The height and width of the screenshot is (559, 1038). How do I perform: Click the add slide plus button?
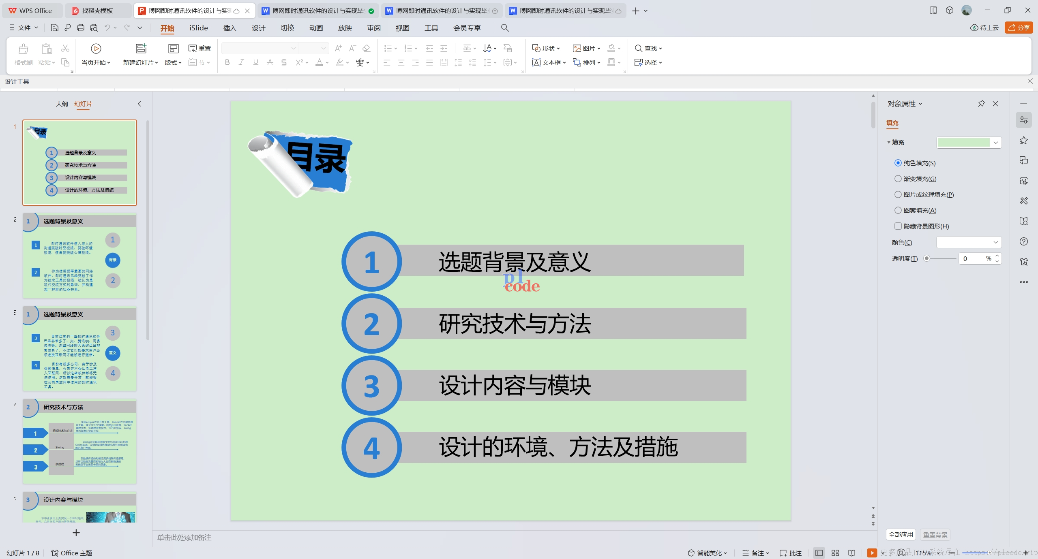76,533
